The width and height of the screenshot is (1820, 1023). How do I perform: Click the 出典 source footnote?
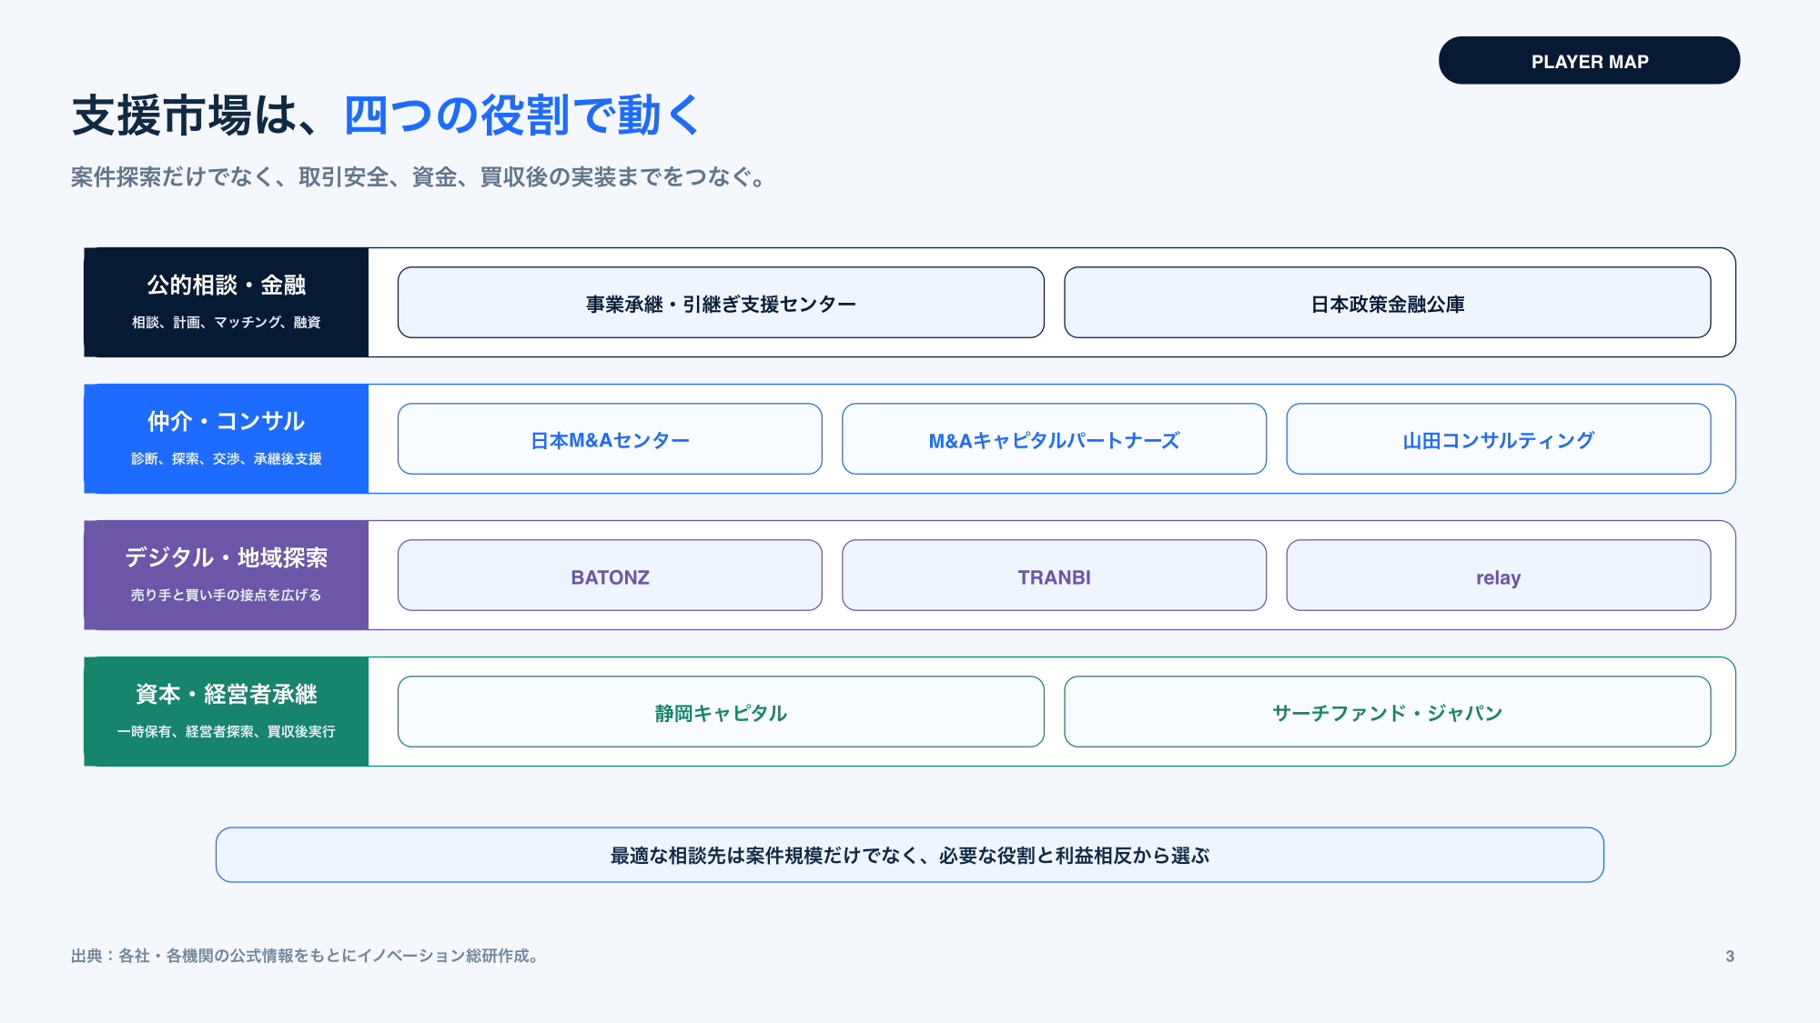307,956
